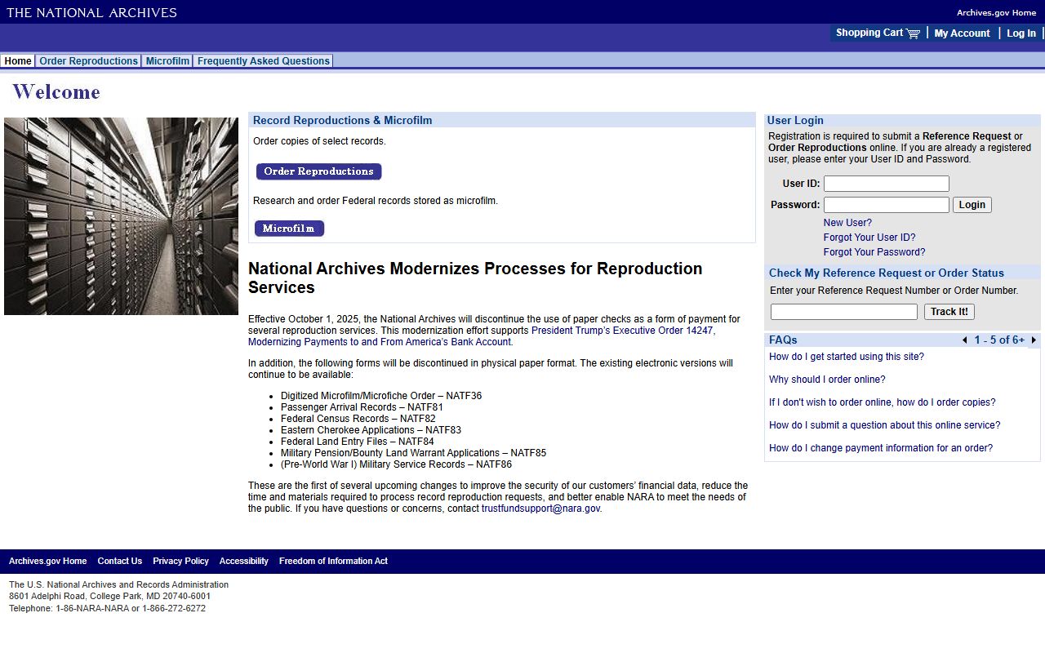Open Forgot Your User ID? link
This screenshot has height=653, width=1045.
click(x=869, y=238)
